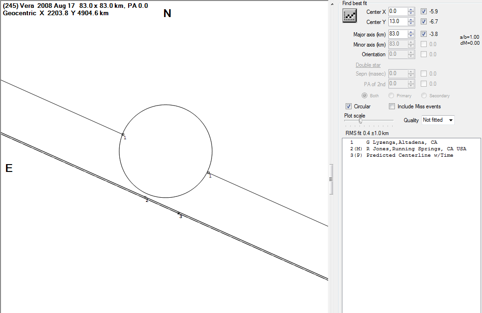Decrement Major axis using the down arrow
The image size is (482, 313).
click(x=411, y=36)
